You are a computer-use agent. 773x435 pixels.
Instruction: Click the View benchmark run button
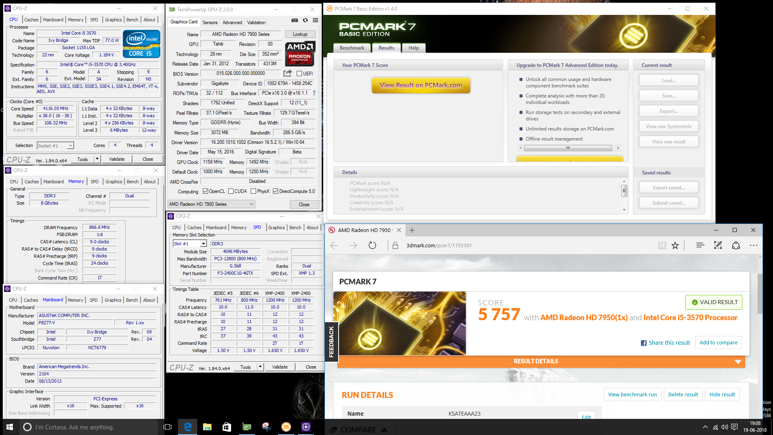[632, 394]
